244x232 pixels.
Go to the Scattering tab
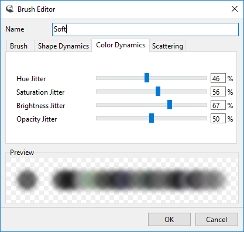[167, 46]
